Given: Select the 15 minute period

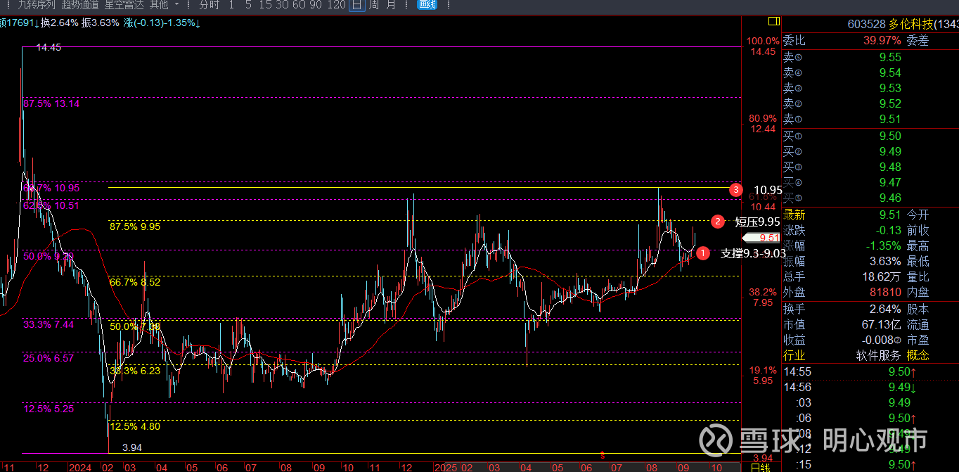Looking at the screenshot, I should click(x=265, y=5).
